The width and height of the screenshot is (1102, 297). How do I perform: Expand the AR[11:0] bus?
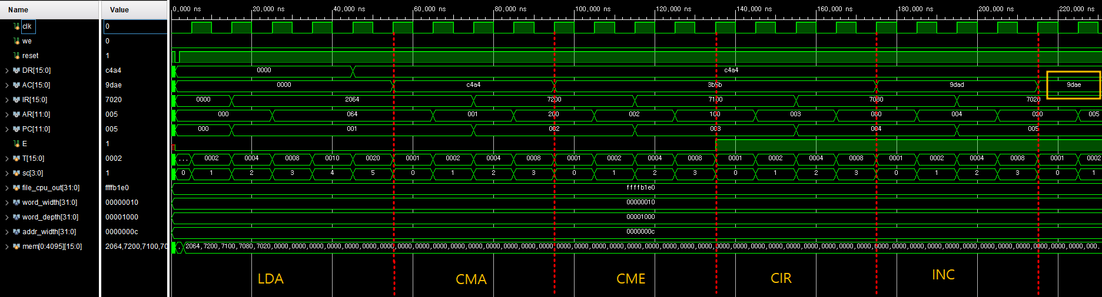[7, 114]
